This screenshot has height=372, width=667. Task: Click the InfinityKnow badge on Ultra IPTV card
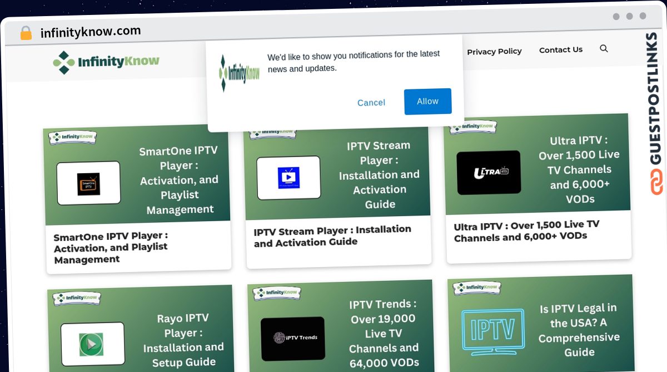473,126
